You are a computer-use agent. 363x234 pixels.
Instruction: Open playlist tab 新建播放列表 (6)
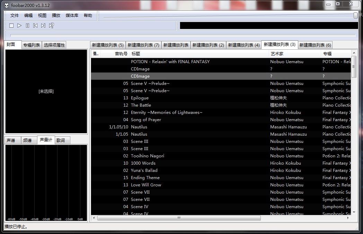(x=315, y=45)
